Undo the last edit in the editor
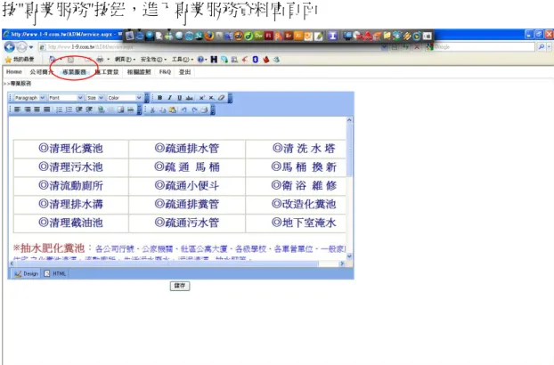 (x=184, y=110)
